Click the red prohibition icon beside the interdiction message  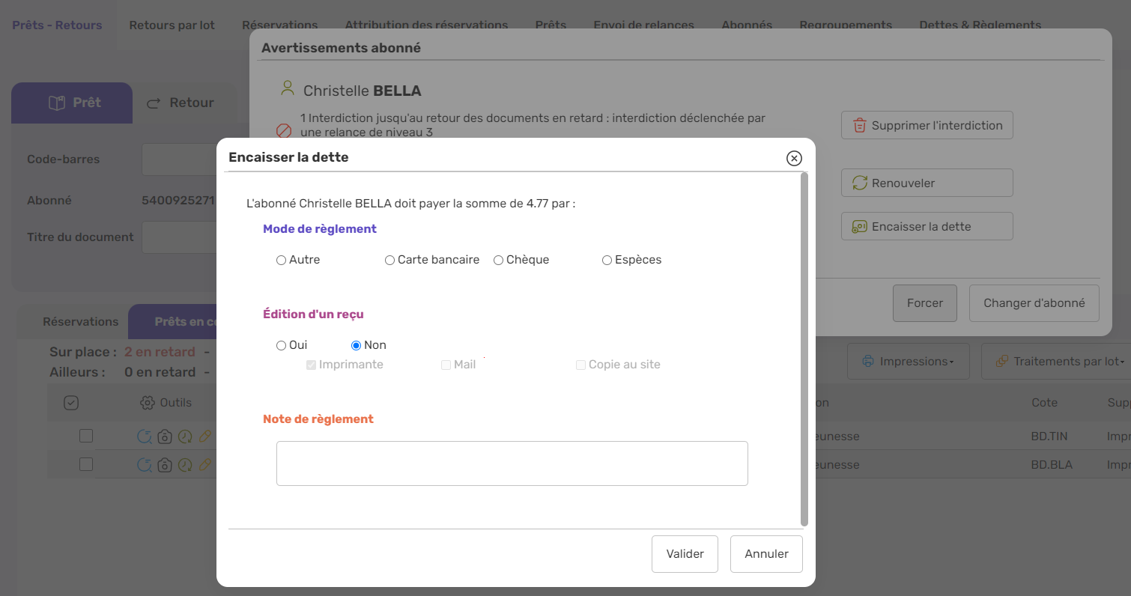click(x=284, y=131)
